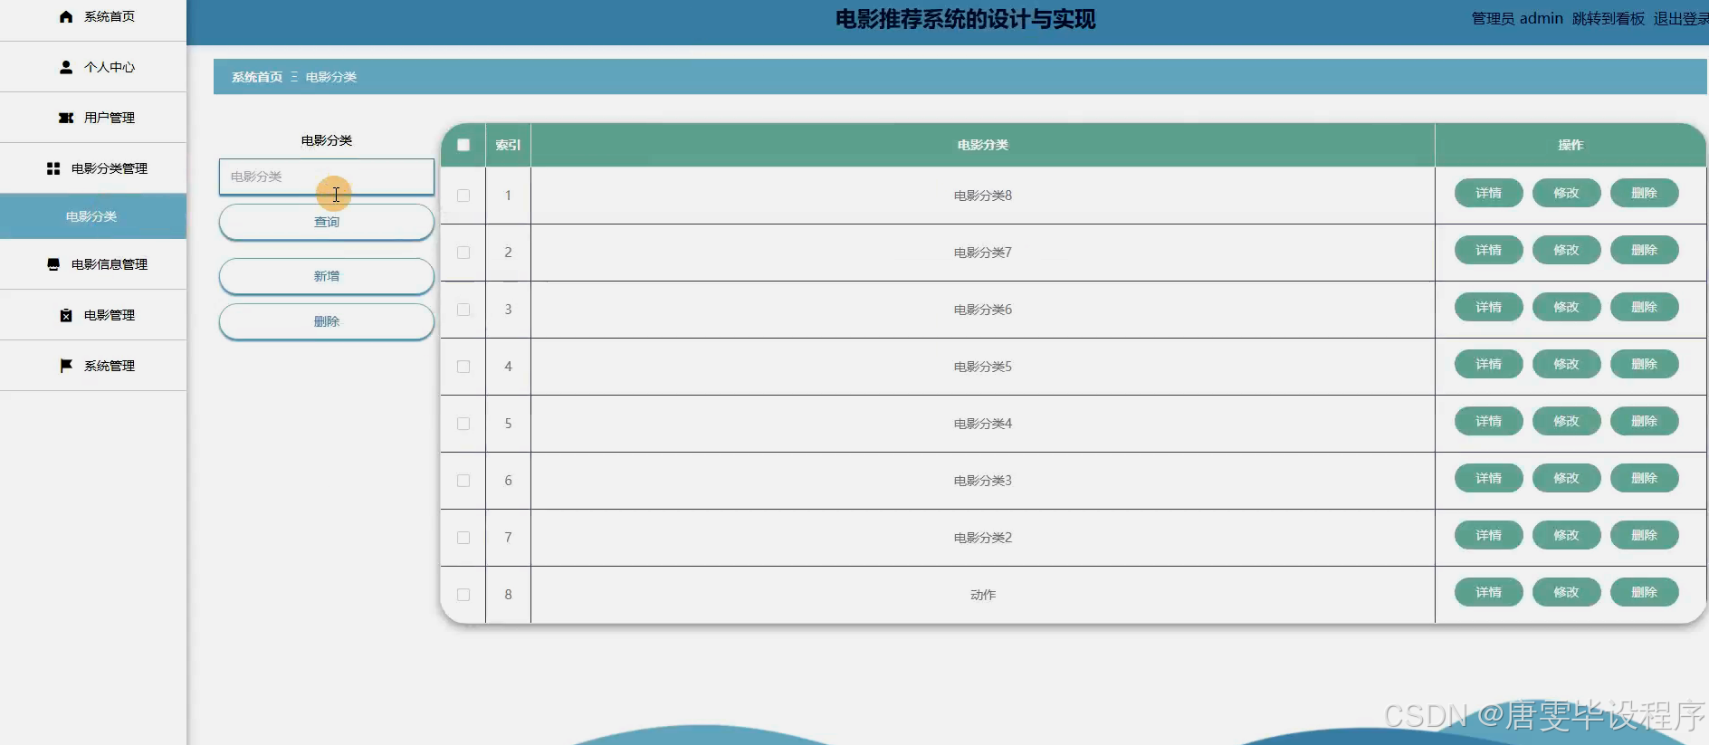View 详情 for the 动作 row

tap(1488, 592)
